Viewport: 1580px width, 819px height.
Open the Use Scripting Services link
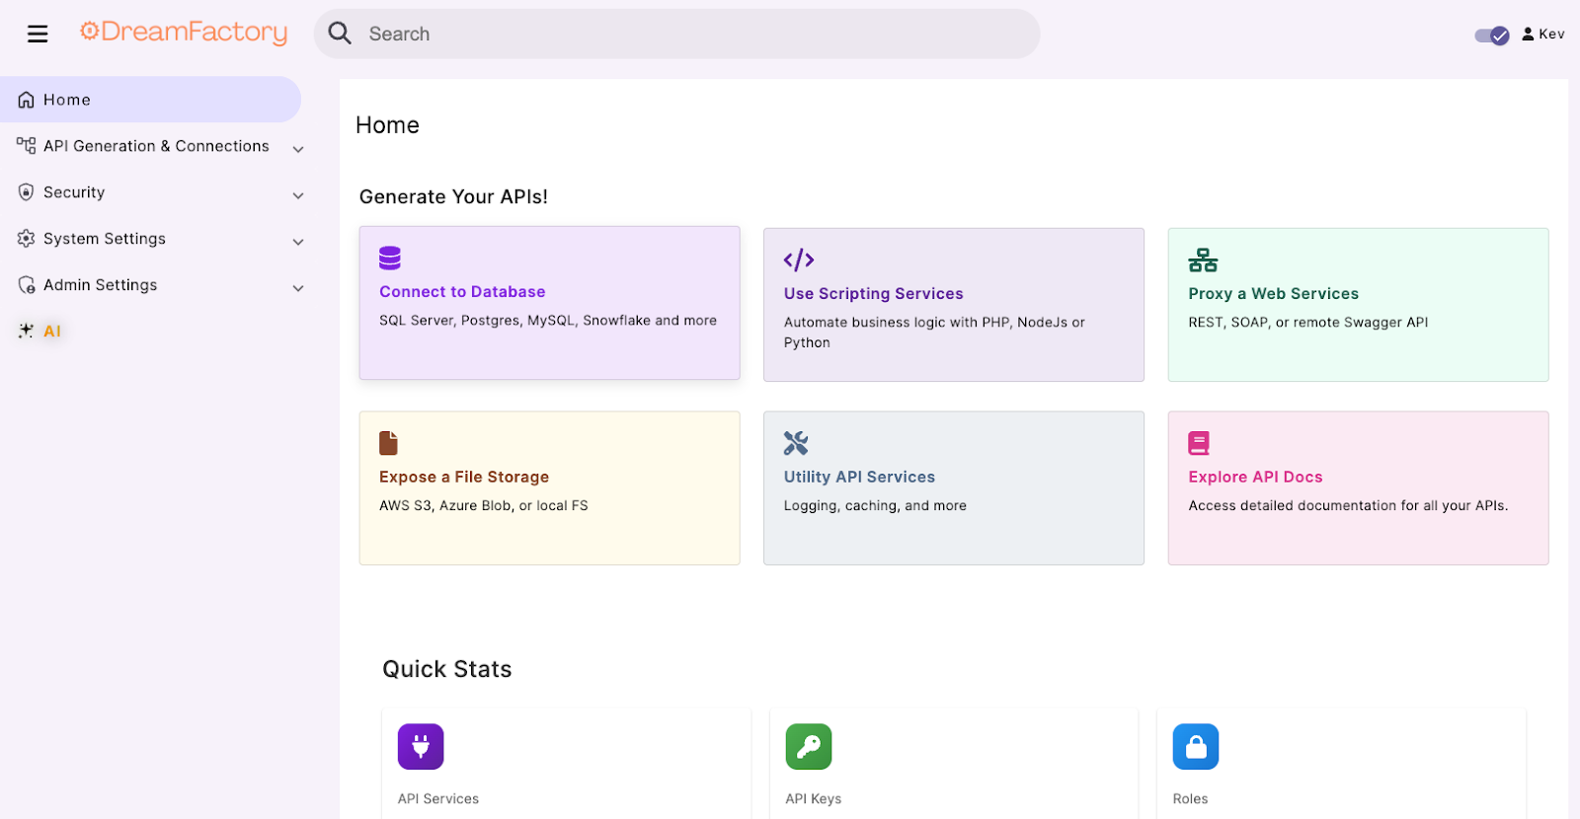click(x=873, y=294)
